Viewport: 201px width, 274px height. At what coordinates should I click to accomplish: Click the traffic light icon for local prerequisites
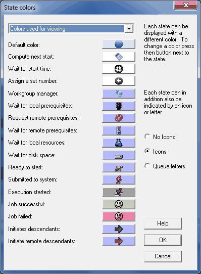[x=119, y=106]
